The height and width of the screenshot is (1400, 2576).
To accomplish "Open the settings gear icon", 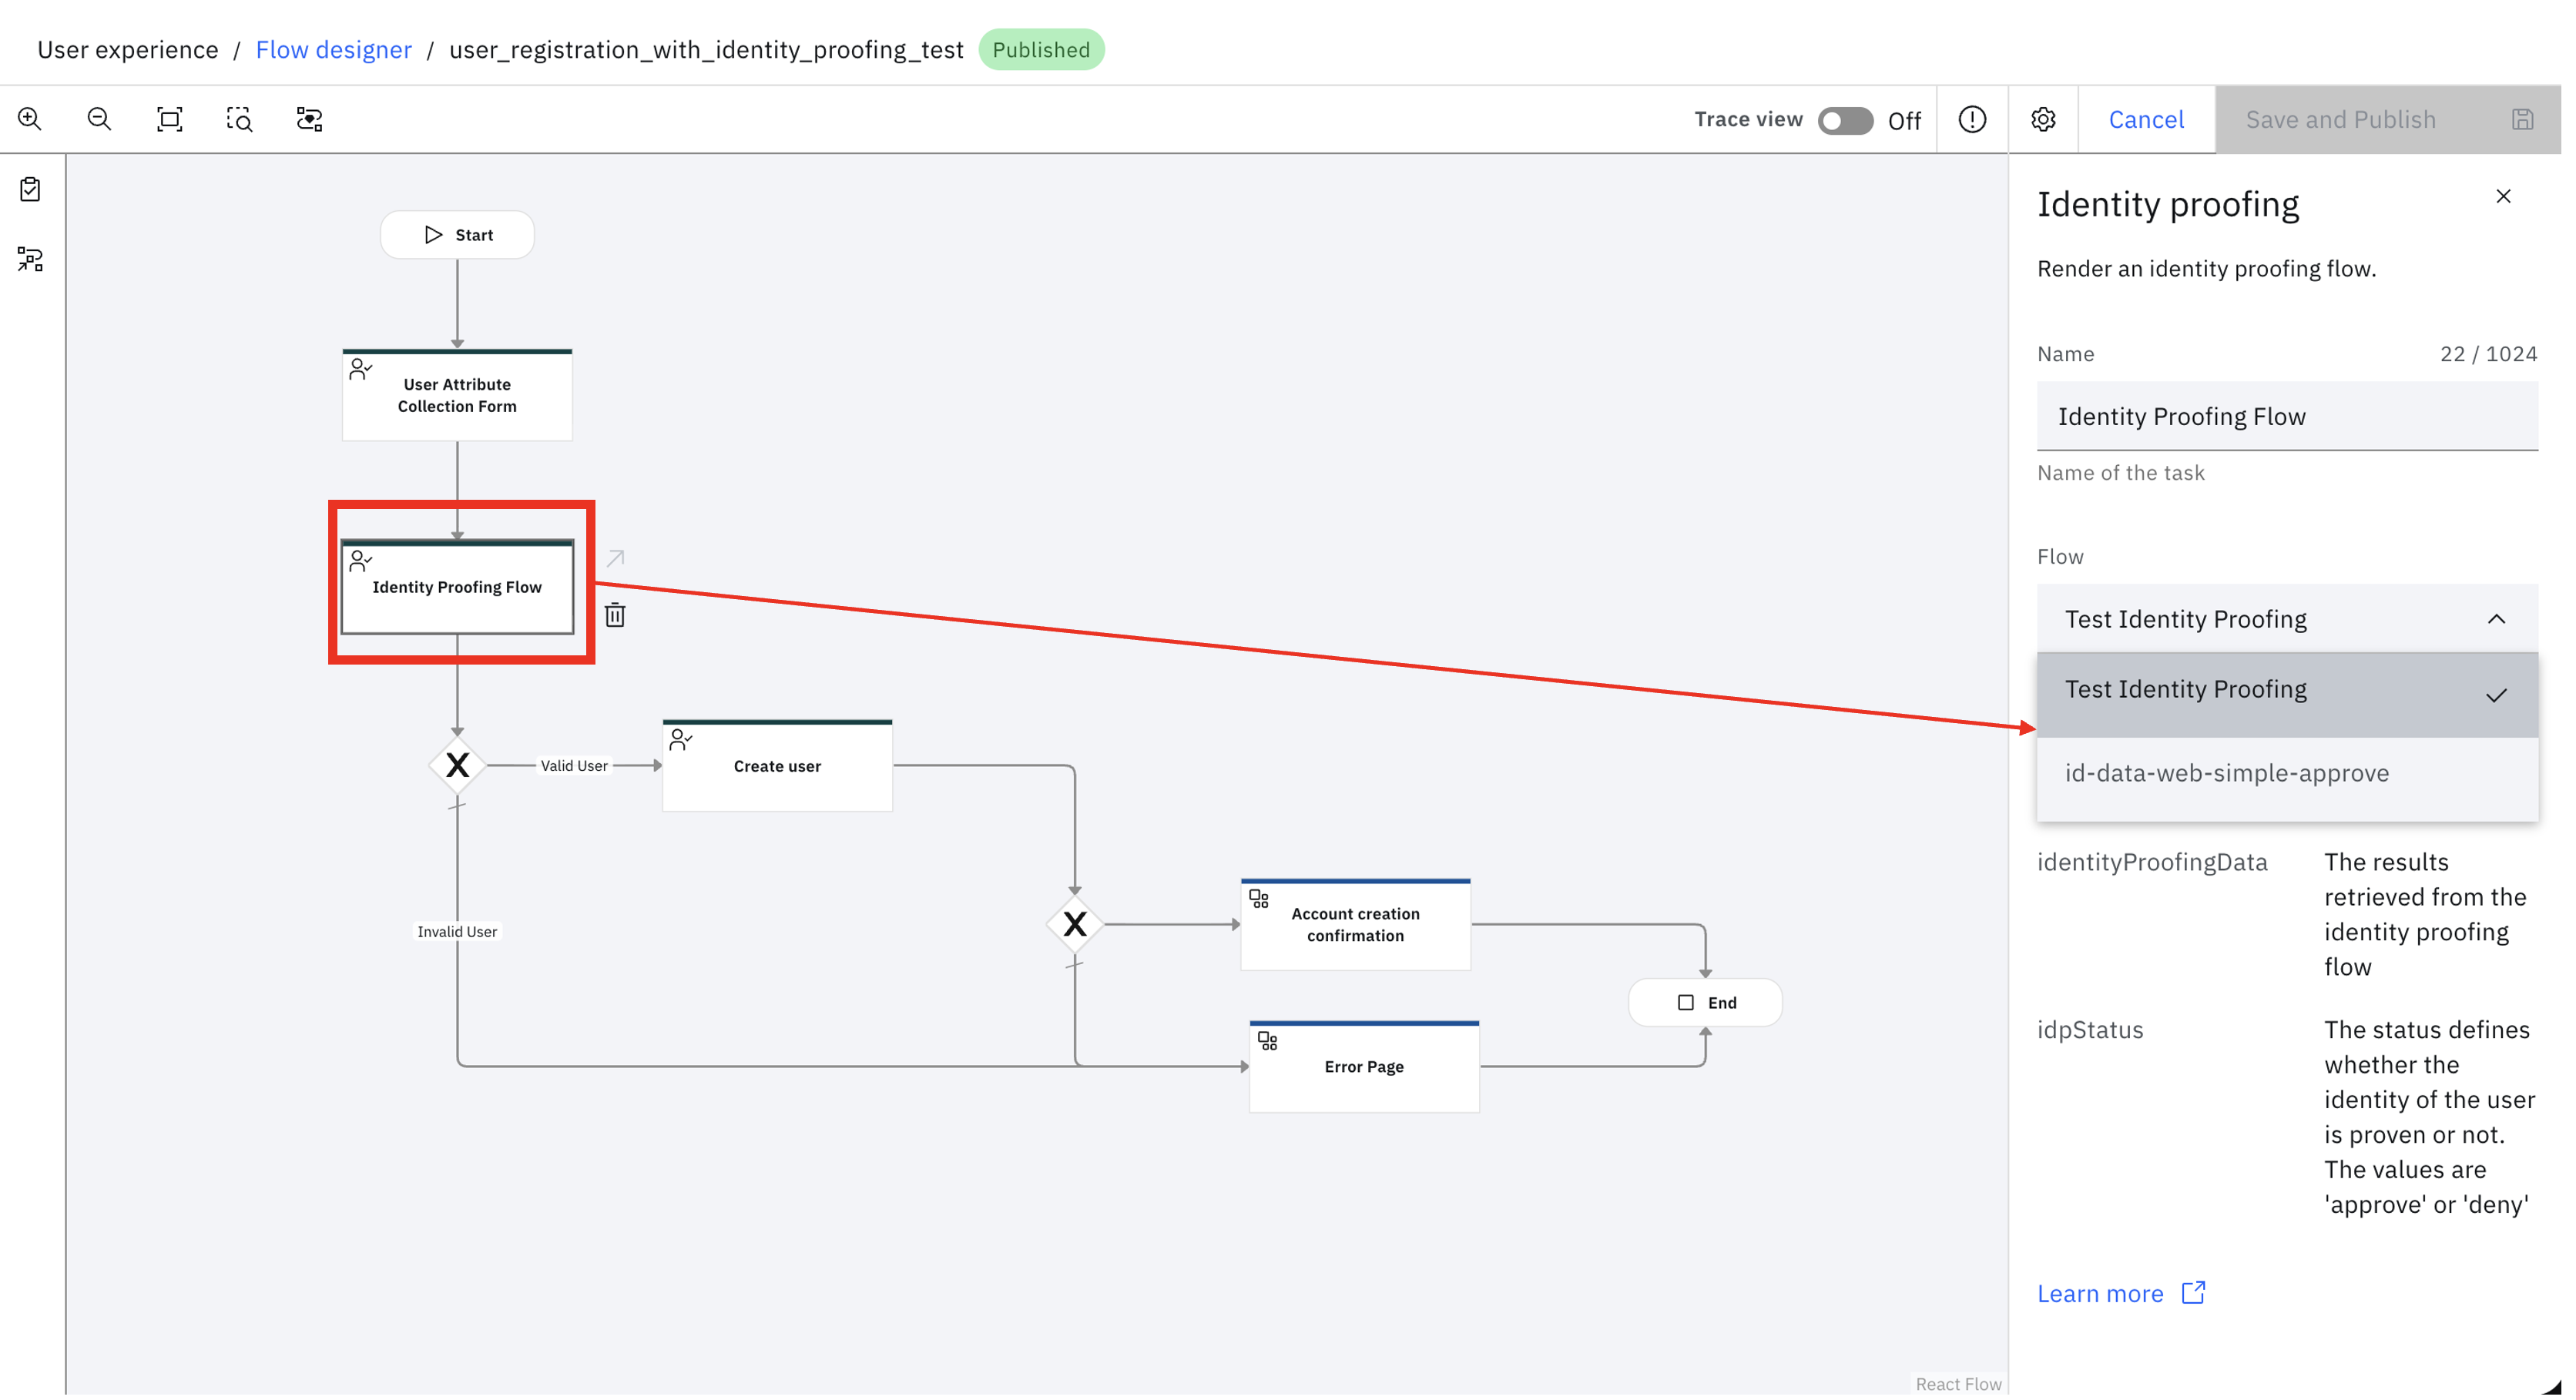I will coord(2043,120).
